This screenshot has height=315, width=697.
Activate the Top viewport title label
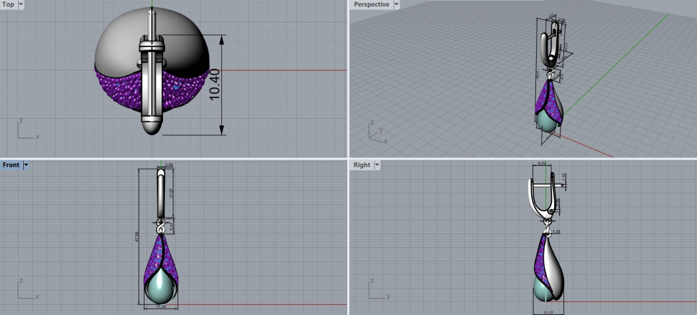point(9,5)
